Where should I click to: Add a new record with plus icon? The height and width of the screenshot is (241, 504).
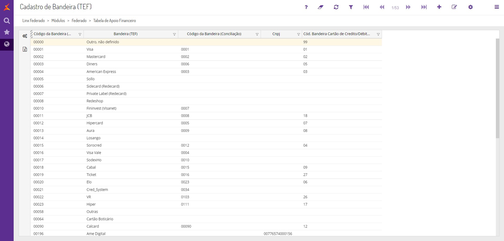coord(439,7)
